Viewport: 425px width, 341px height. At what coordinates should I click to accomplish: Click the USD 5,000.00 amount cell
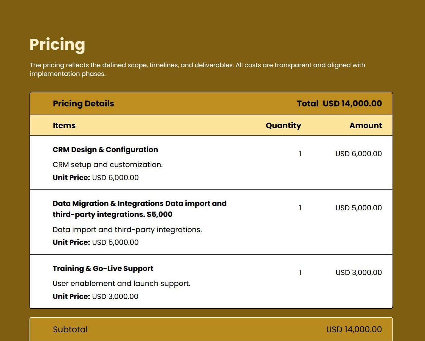(358, 208)
